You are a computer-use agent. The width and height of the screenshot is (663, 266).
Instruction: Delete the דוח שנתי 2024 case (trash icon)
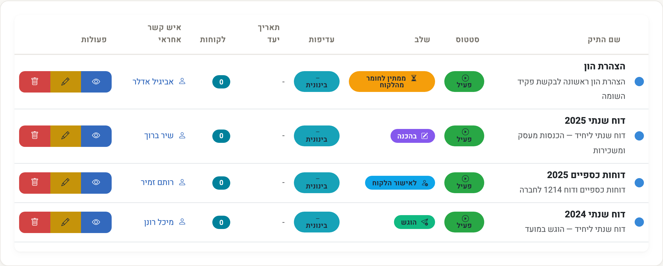point(35,222)
